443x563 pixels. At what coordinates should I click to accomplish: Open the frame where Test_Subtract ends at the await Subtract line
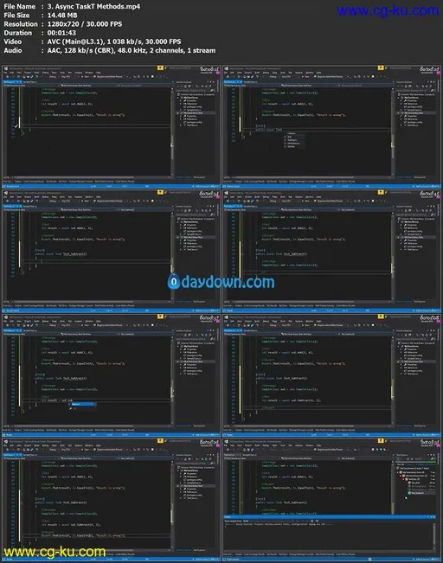tap(331, 375)
